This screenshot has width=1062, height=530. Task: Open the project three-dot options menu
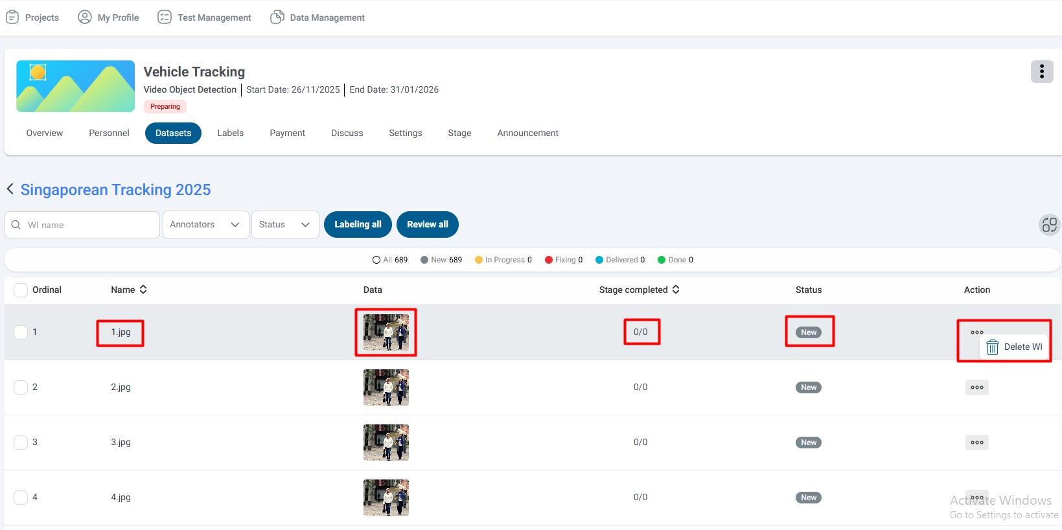pos(1041,71)
